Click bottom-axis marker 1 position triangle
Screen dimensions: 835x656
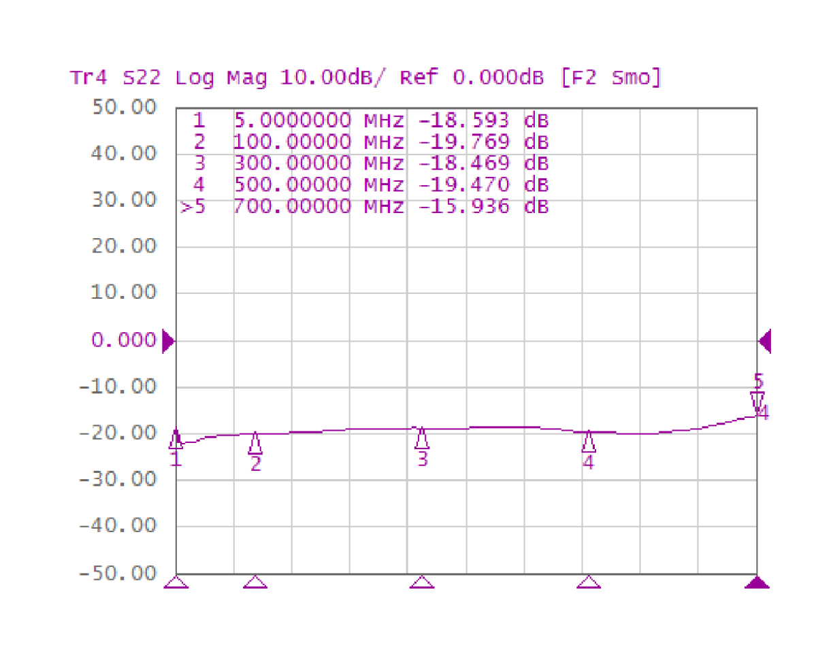click(176, 582)
